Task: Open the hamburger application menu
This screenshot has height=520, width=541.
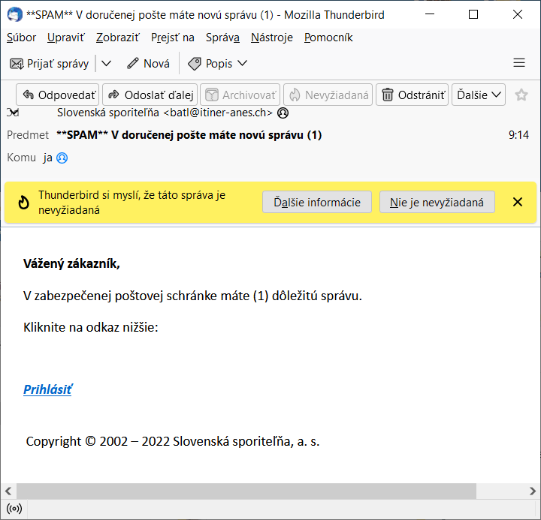Action: 518,63
